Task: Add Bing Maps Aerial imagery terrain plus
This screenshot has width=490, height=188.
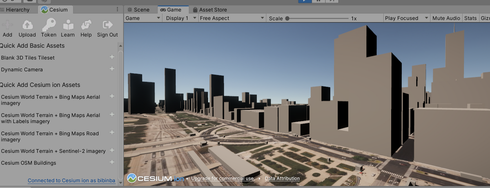Action: tap(112, 96)
